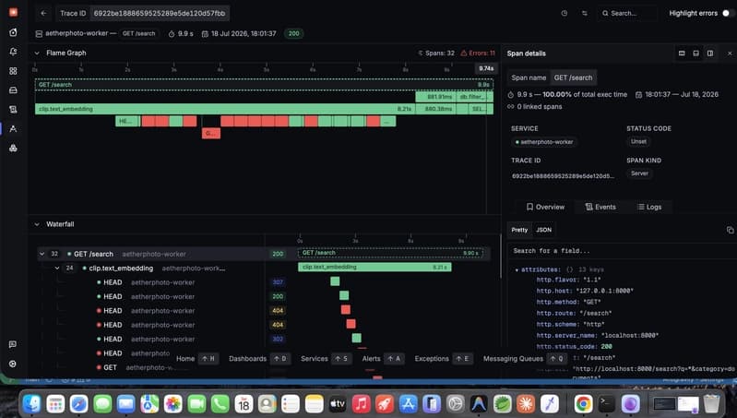737x418 pixels.
Task: Open the settings gear icon in the sidebar
Action: click(x=13, y=364)
